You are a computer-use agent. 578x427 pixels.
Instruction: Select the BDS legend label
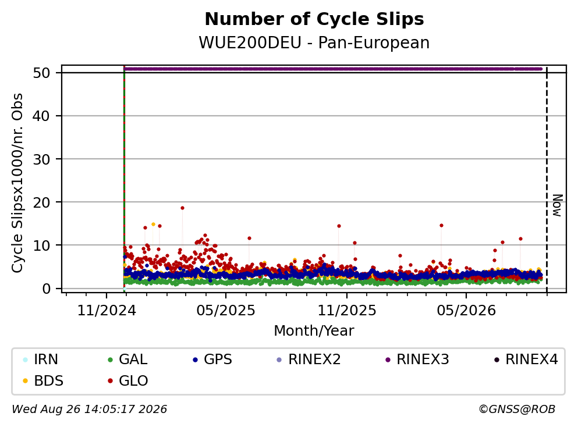click(49, 381)
